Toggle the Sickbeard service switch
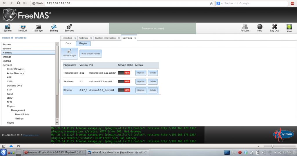The image size is (297, 156). 124,81
